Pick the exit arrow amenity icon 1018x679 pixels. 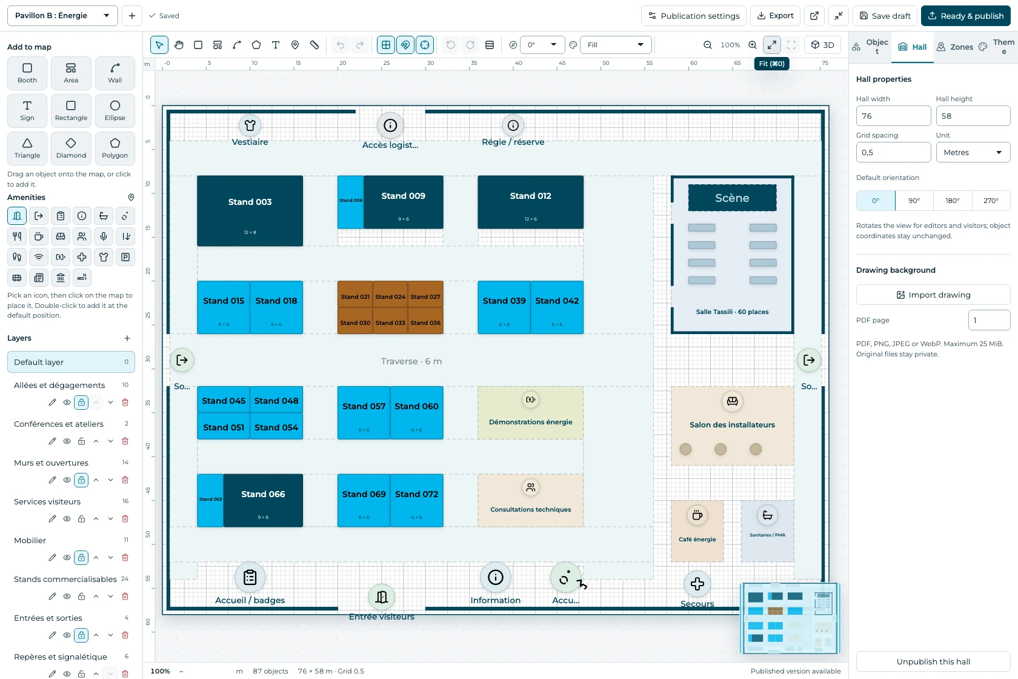click(x=39, y=216)
